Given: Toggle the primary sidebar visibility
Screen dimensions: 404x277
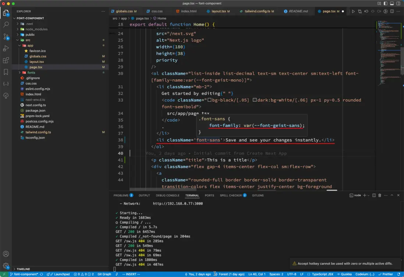Looking at the screenshot, I should click(385, 4).
